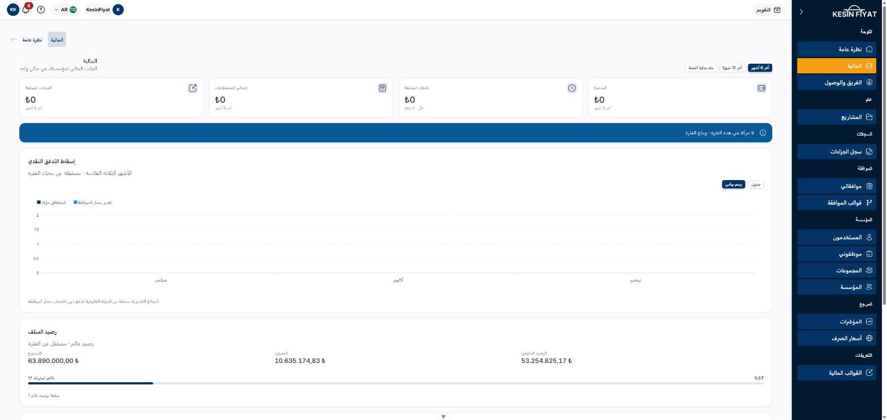The width and height of the screenshot is (887, 420).
Task: Click the أسعار الصرف globe icon
Action: 869,338
